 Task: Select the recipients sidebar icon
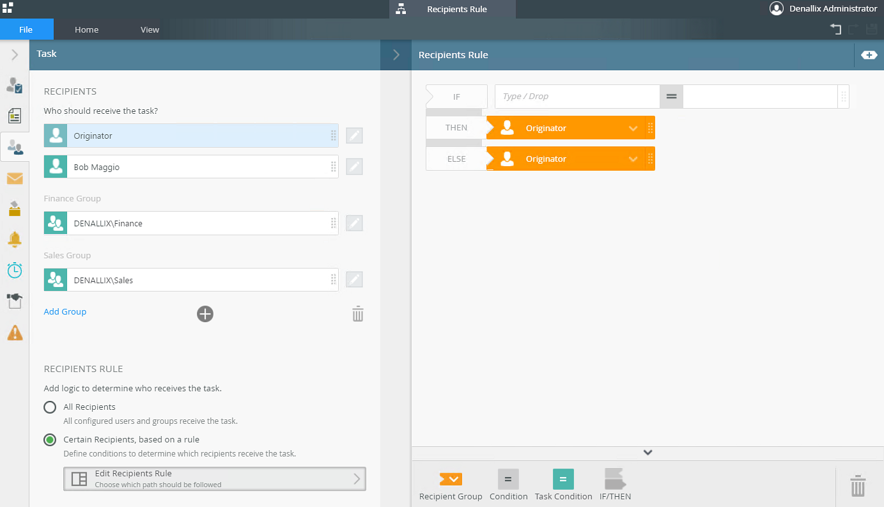pyautogui.click(x=14, y=147)
